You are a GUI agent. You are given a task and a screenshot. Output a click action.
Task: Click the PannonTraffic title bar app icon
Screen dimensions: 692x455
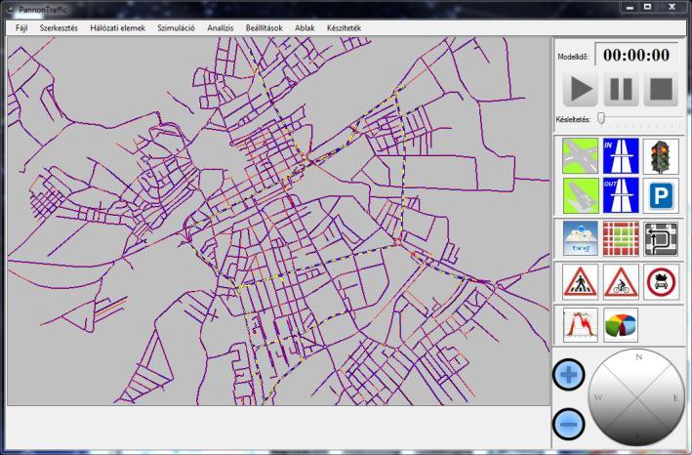10,9
